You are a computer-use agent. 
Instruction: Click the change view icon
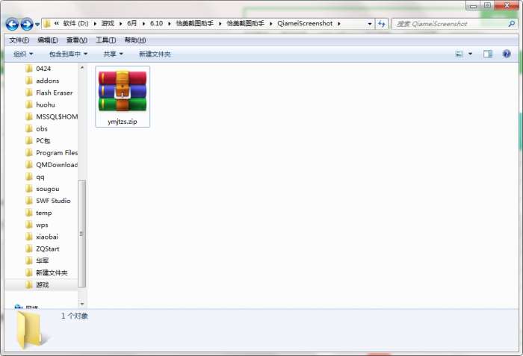[x=459, y=54]
